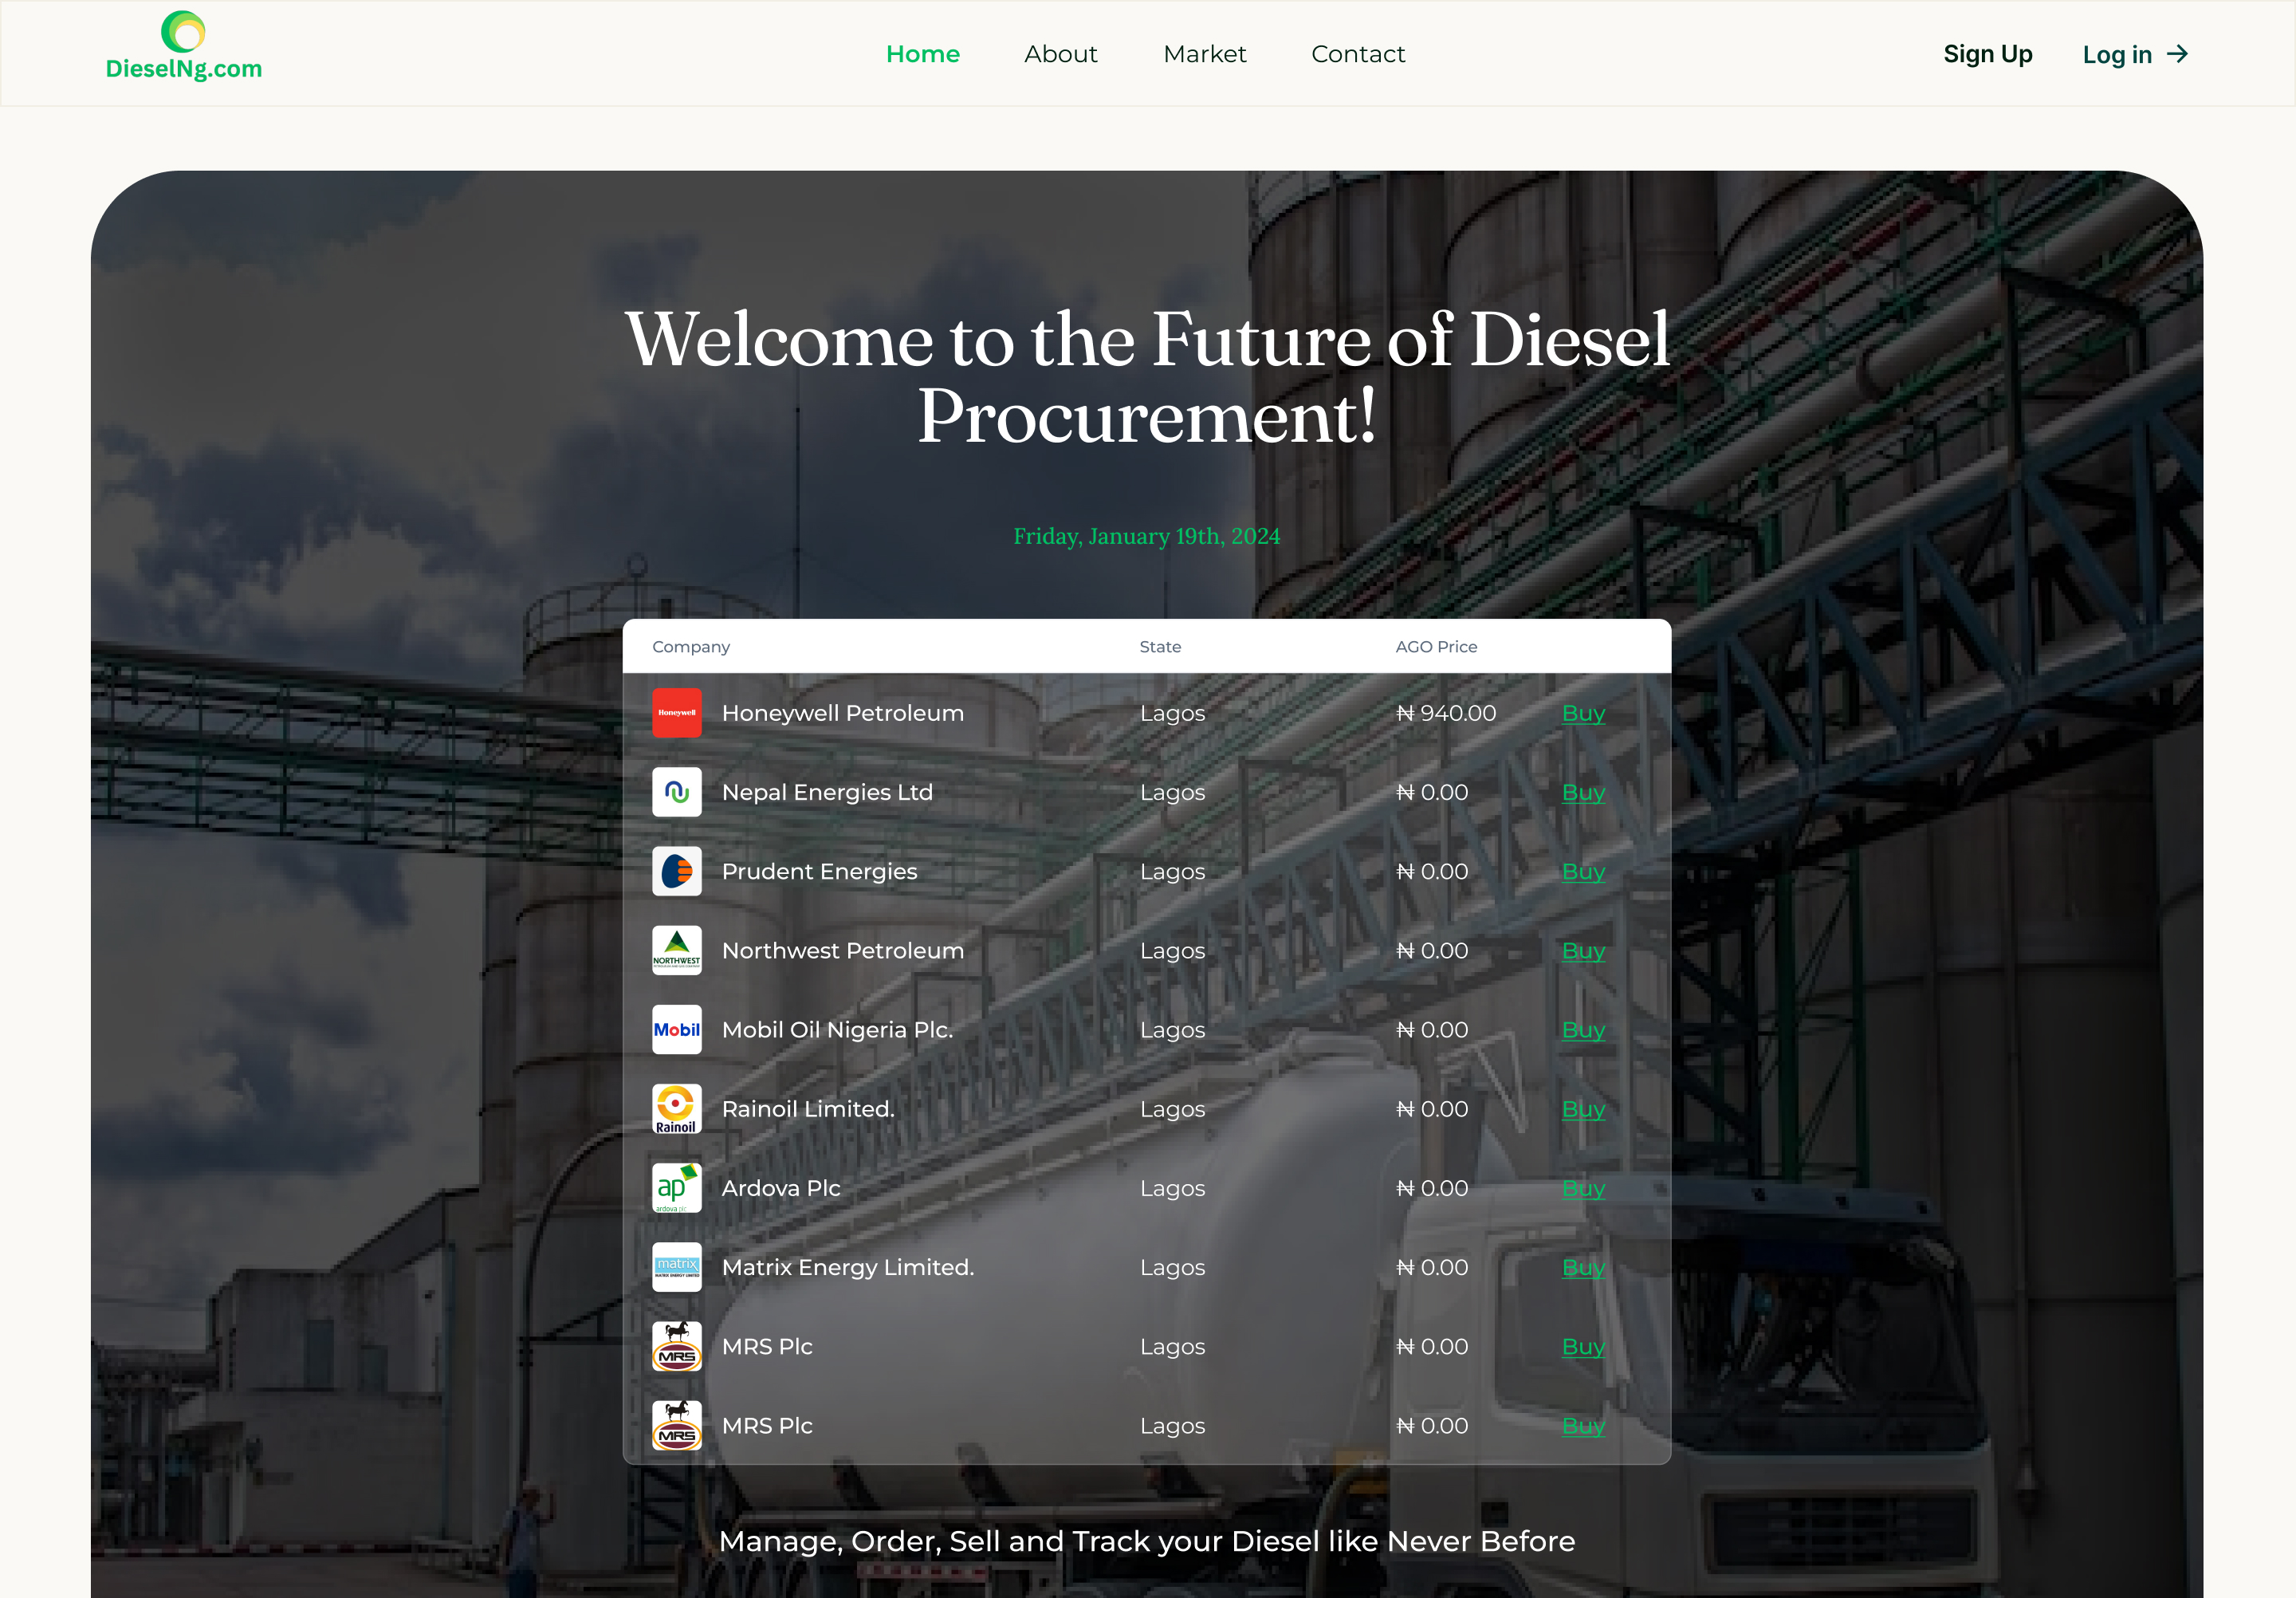Screen dimensions: 2296x1598
Task: Click the Friday, January 19th, 2024 date
Action: pos(1147,537)
